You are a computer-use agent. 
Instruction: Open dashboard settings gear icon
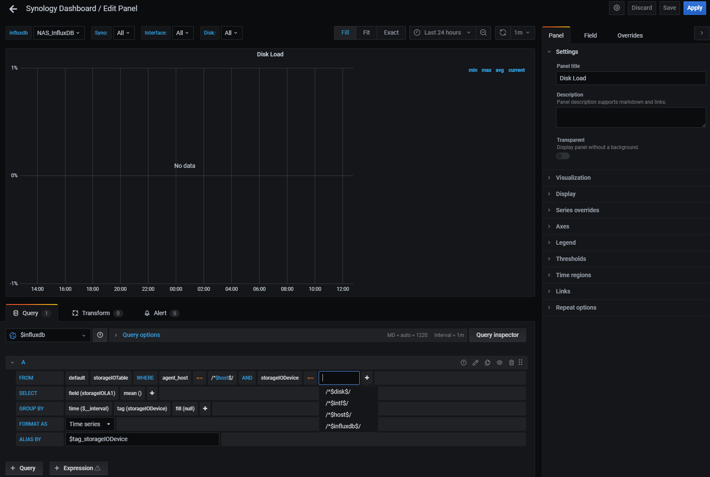pos(616,8)
